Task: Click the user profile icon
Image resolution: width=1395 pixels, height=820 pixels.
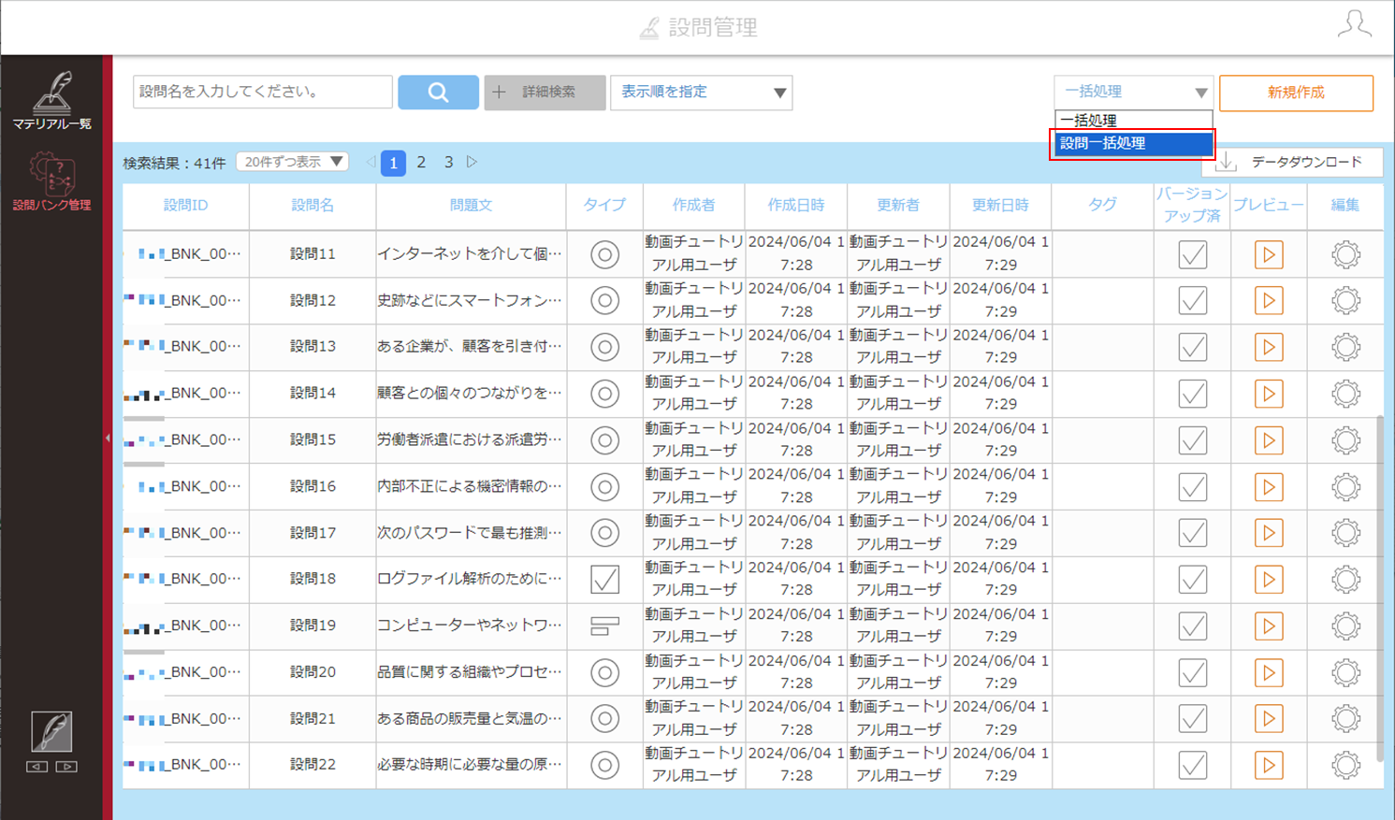Action: pos(1354,24)
